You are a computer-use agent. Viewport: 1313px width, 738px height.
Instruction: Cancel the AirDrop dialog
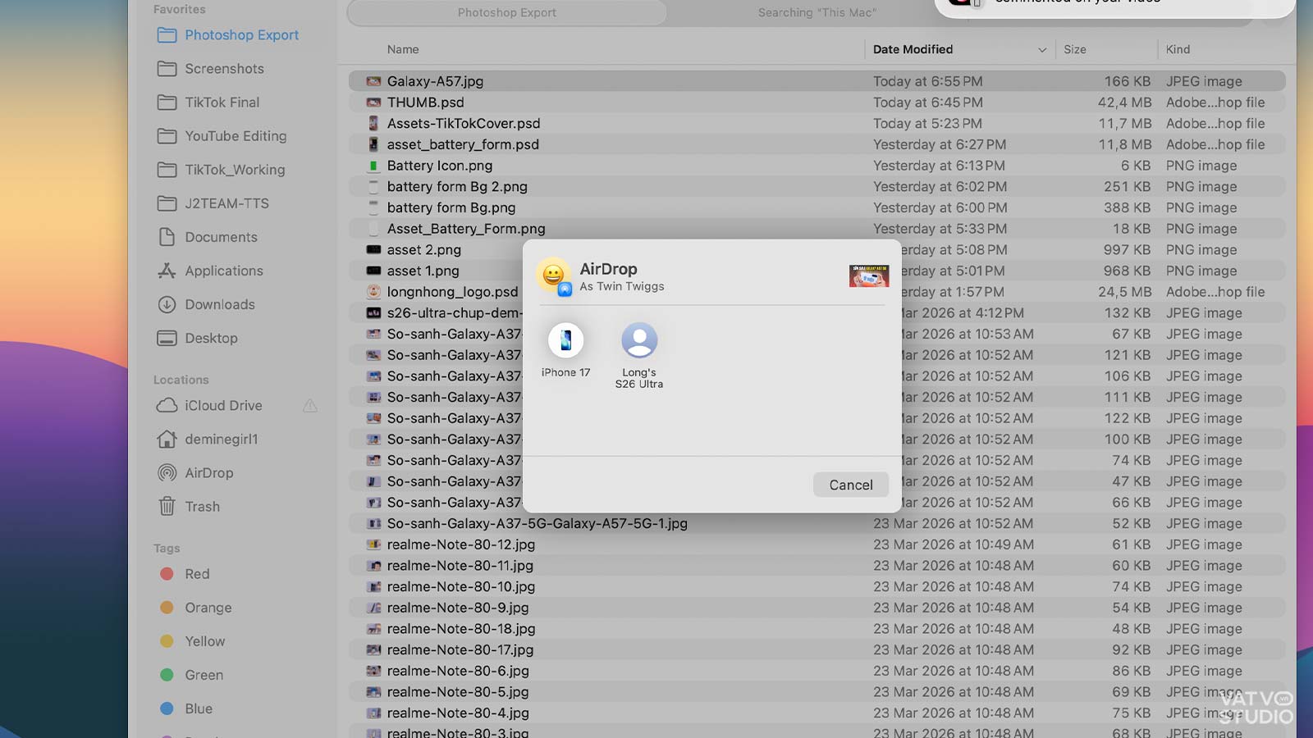[850, 485]
